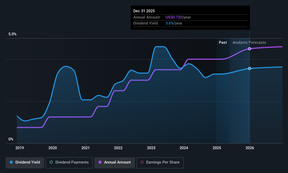Click the 2025 x-axis label

(x=217, y=148)
